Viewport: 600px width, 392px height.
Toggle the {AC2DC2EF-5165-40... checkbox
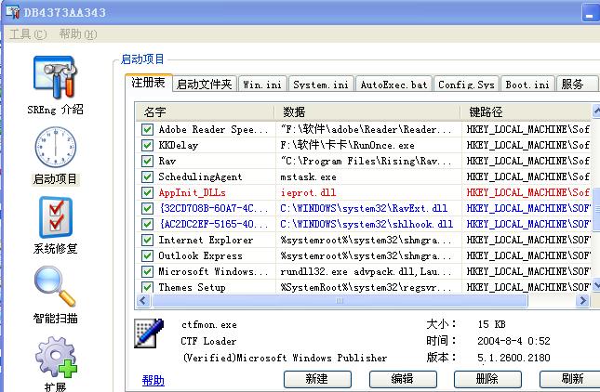147,224
